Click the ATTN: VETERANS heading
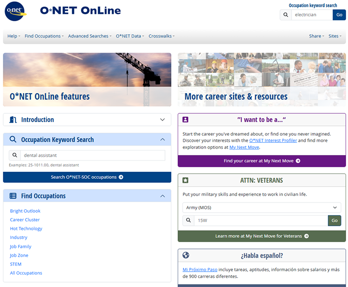This screenshot has width=348, height=287. (x=262, y=180)
